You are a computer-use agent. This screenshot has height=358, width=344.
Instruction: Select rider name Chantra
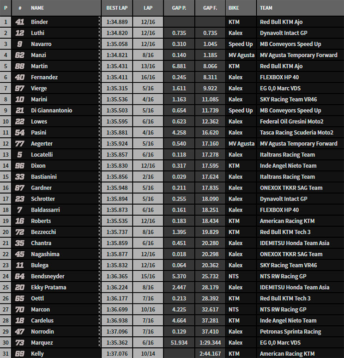click(41, 243)
